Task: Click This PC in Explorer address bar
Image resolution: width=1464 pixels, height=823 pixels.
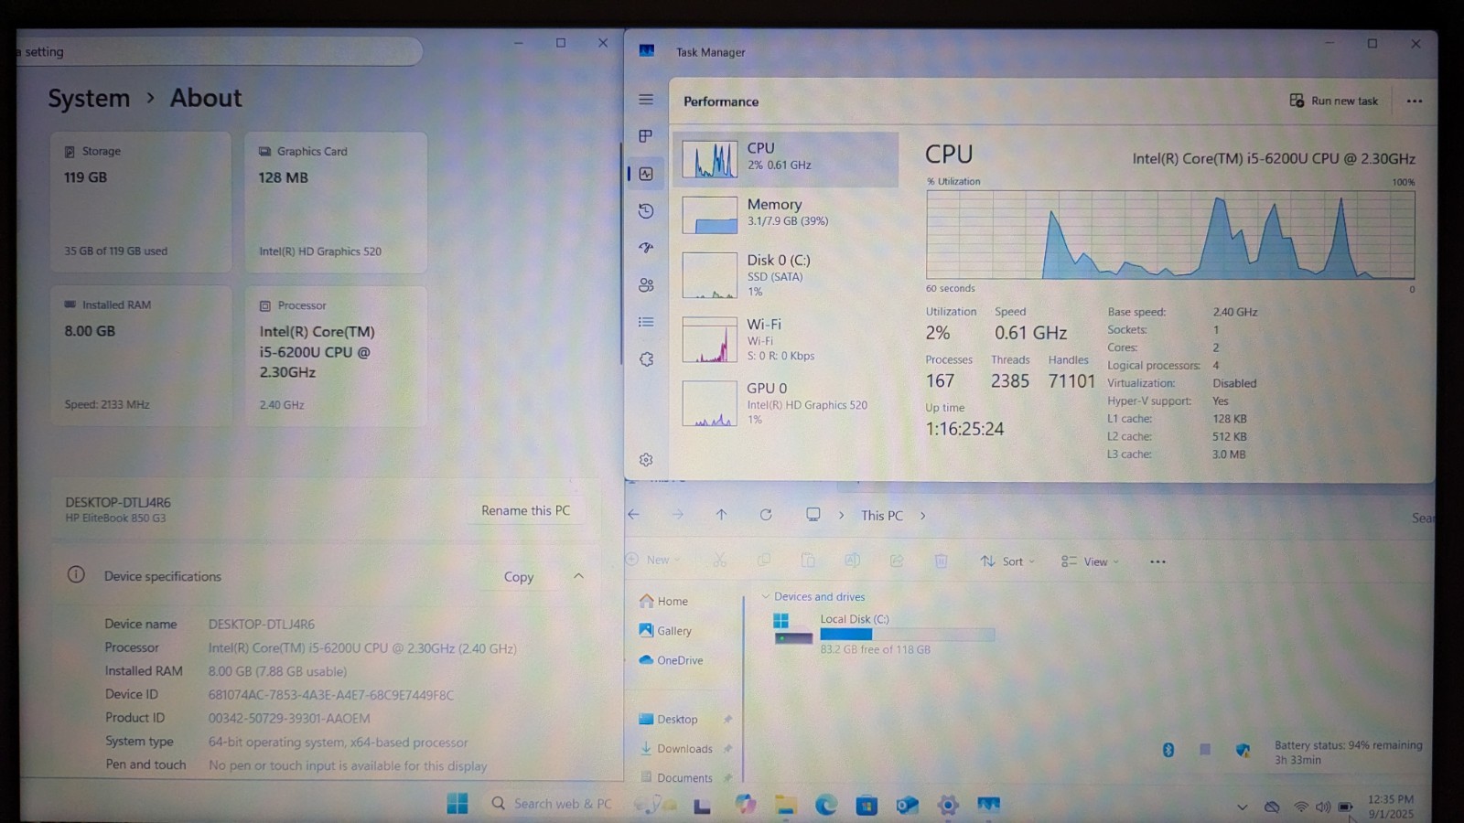Action: 882,516
